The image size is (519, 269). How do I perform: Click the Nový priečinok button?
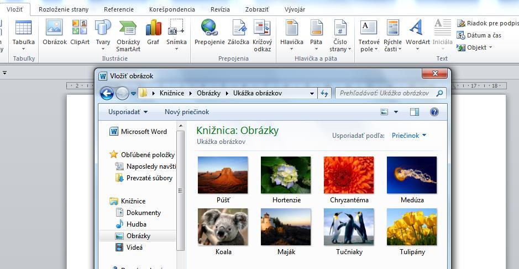(187, 112)
